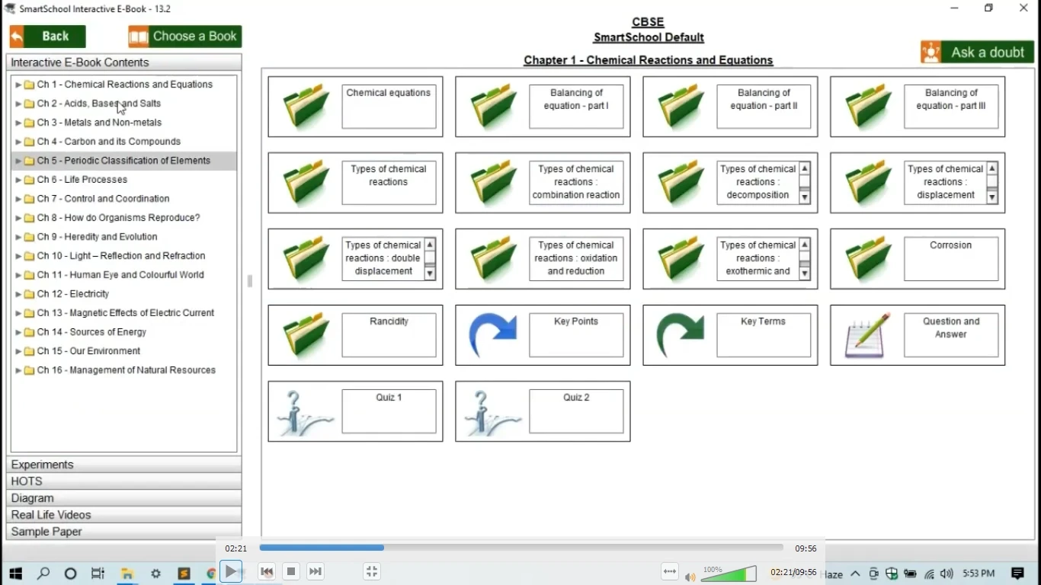
Task: Expand the Ch 12 - Electricity tree arrow
Action: click(18, 294)
